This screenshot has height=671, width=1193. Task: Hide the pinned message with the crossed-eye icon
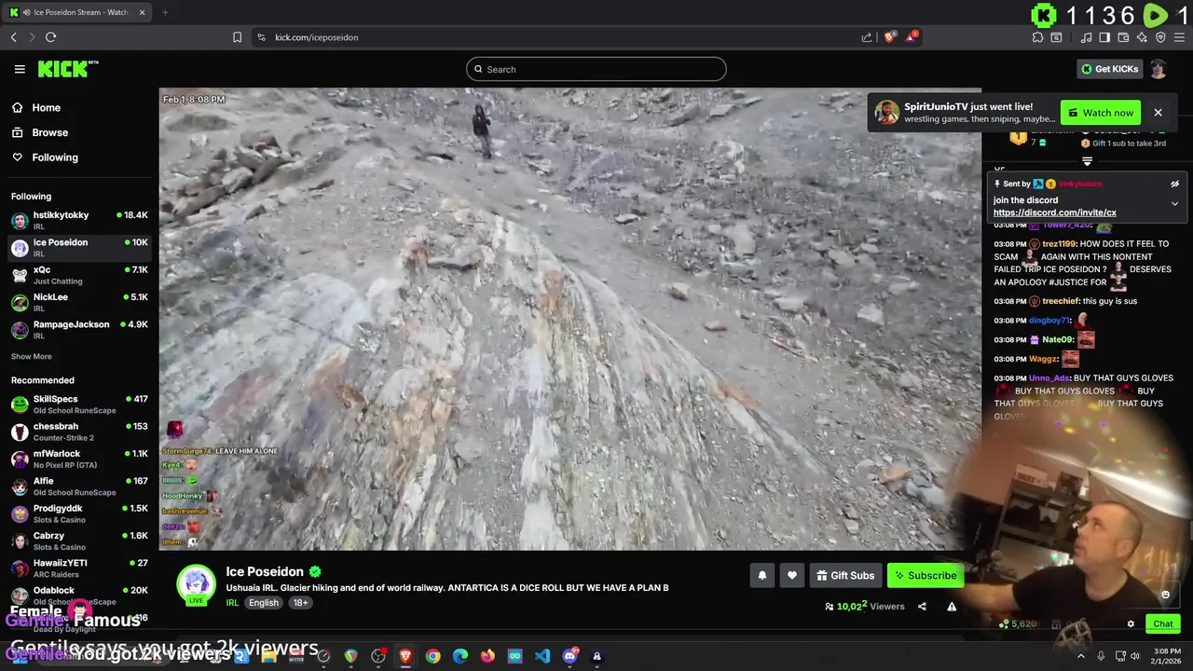(1174, 185)
